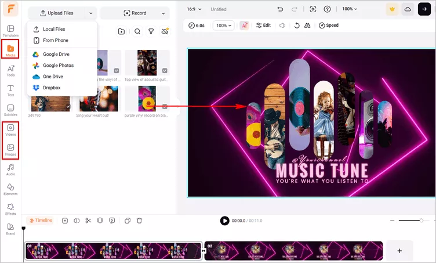Expand the 16:9 aspect ratio dropdown

point(195,9)
